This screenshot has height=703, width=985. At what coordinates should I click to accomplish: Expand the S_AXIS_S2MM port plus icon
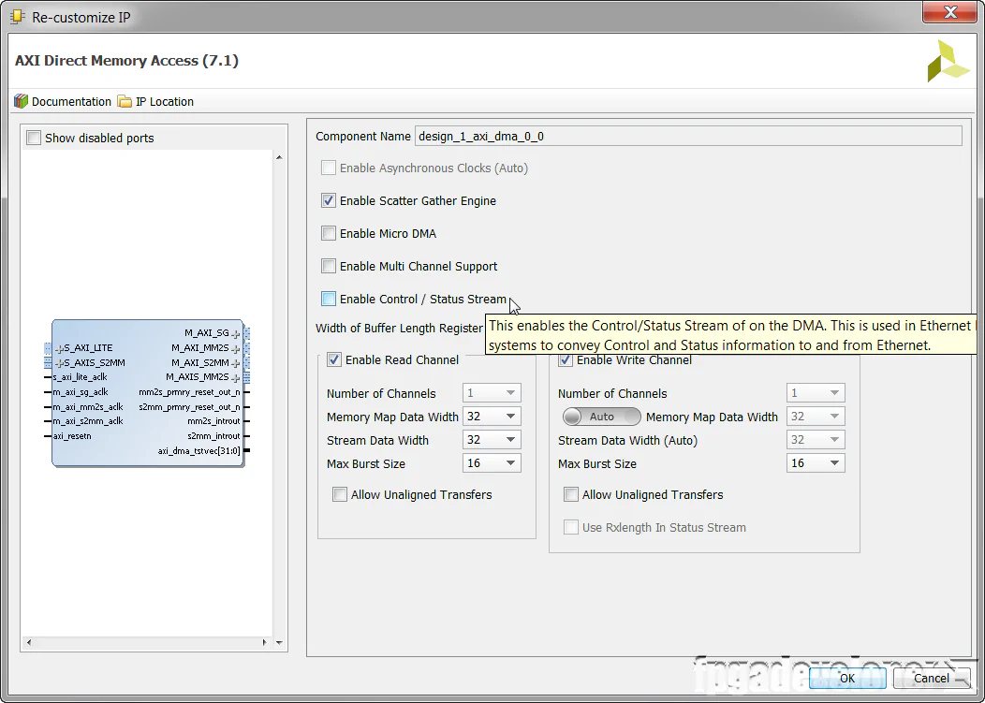58,362
